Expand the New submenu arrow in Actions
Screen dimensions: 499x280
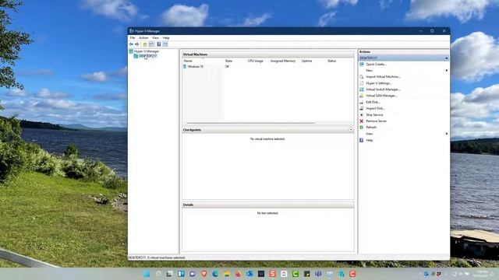pyautogui.click(x=447, y=71)
